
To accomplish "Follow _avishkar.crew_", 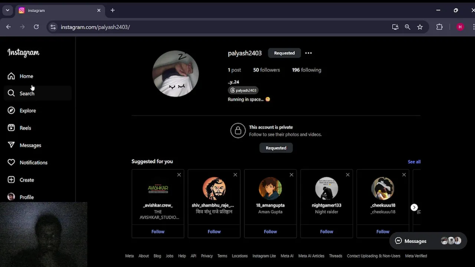I will (x=158, y=231).
